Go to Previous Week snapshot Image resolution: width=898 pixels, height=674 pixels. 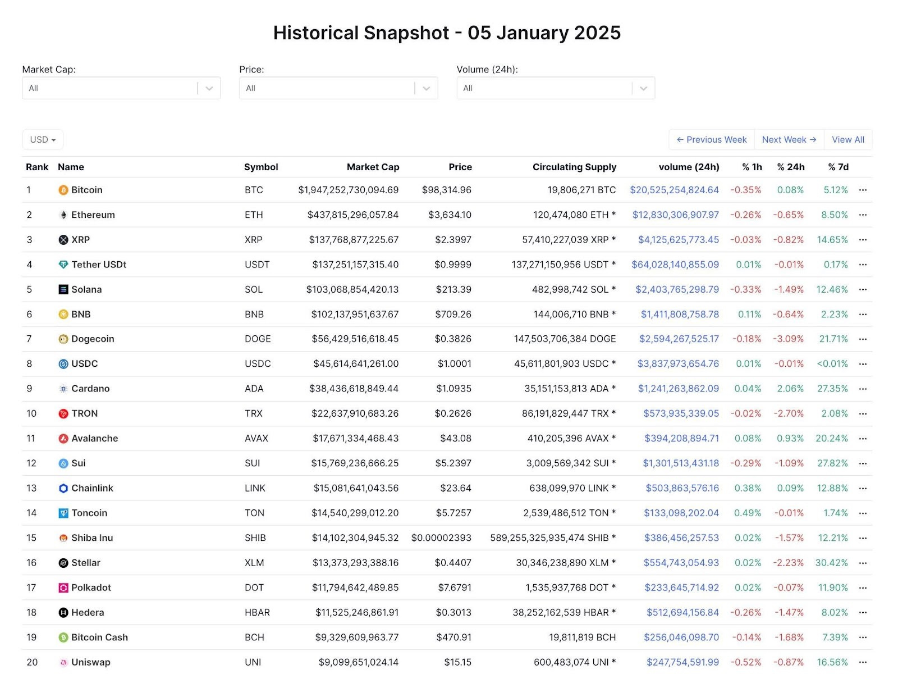click(712, 140)
